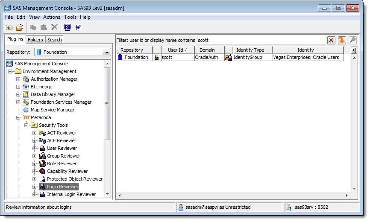
Task: Click the Group Reviewer icon
Action: [42, 156]
